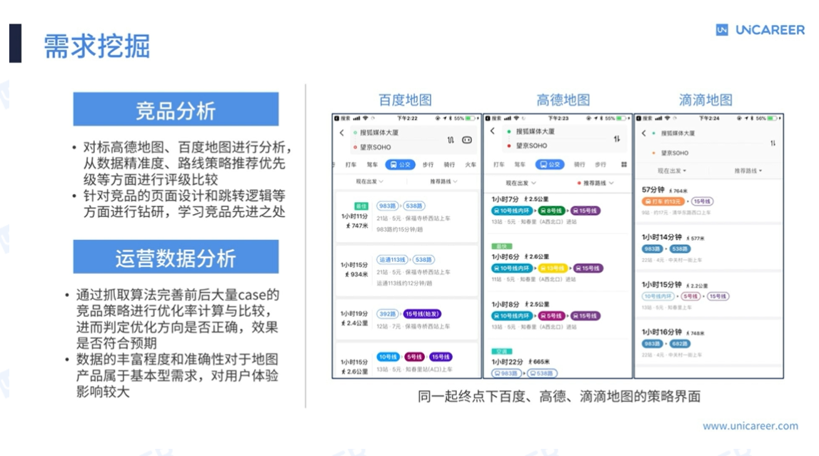Click the 682路 badge in 滴滴地图

[680, 344]
